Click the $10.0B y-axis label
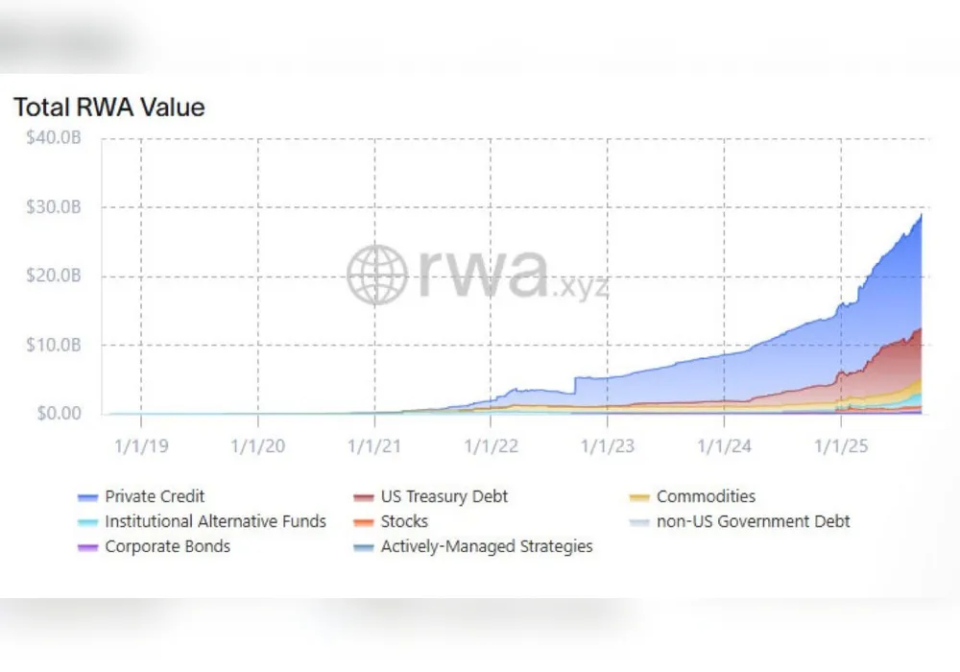Screen dimensions: 960x672 click(x=54, y=346)
